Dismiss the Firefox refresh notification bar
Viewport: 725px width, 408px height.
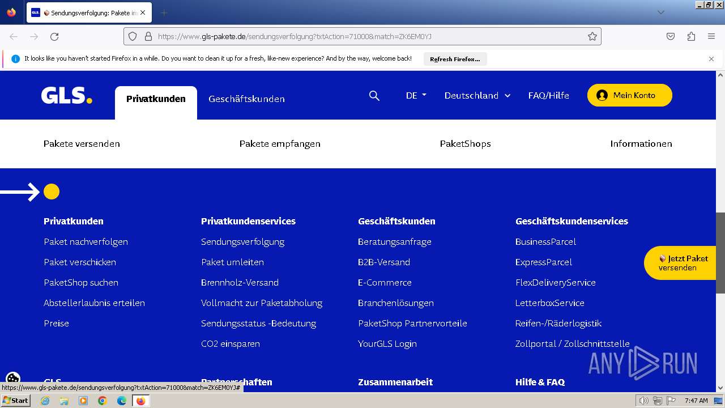711,59
